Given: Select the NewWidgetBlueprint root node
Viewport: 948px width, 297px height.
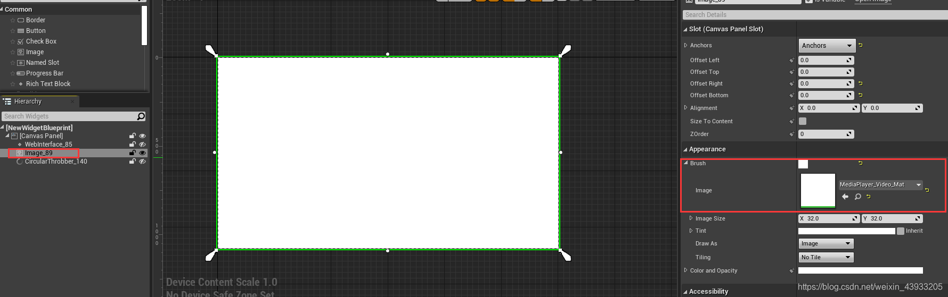Looking at the screenshot, I should point(39,128).
